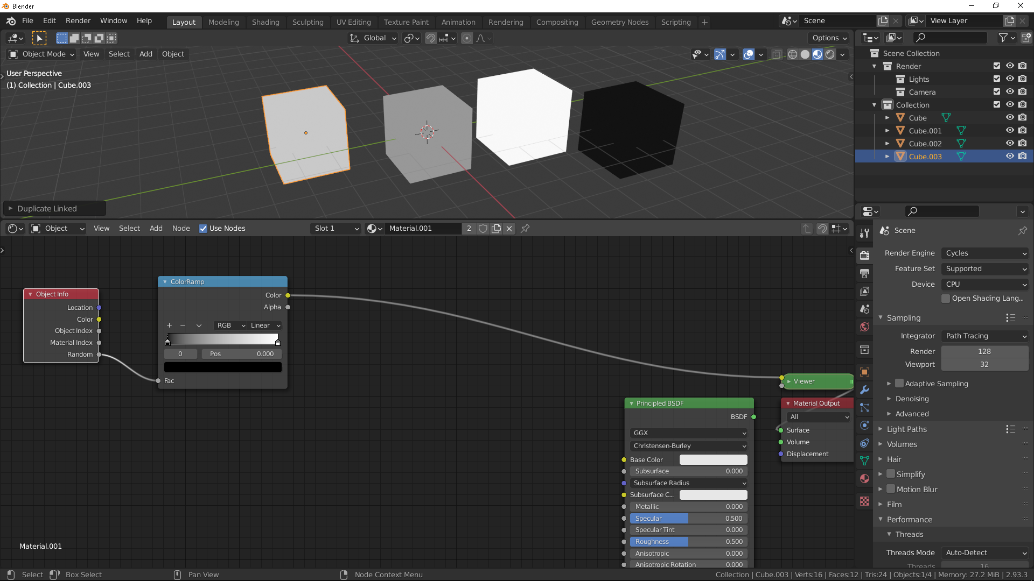Click the Render samples field 128
1034x581 pixels.
tap(984, 351)
